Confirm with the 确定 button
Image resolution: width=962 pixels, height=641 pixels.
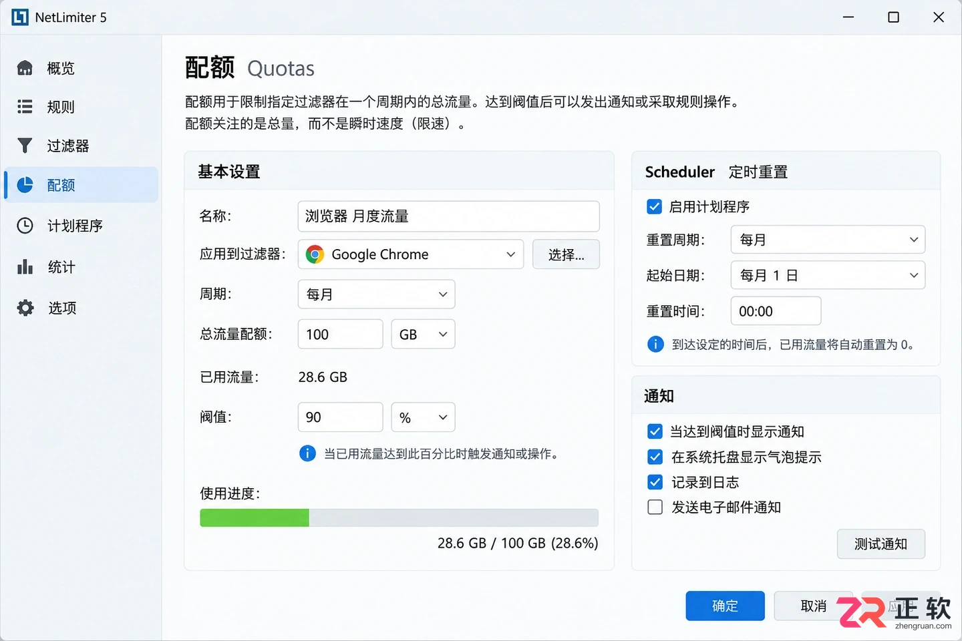(725, 606)
